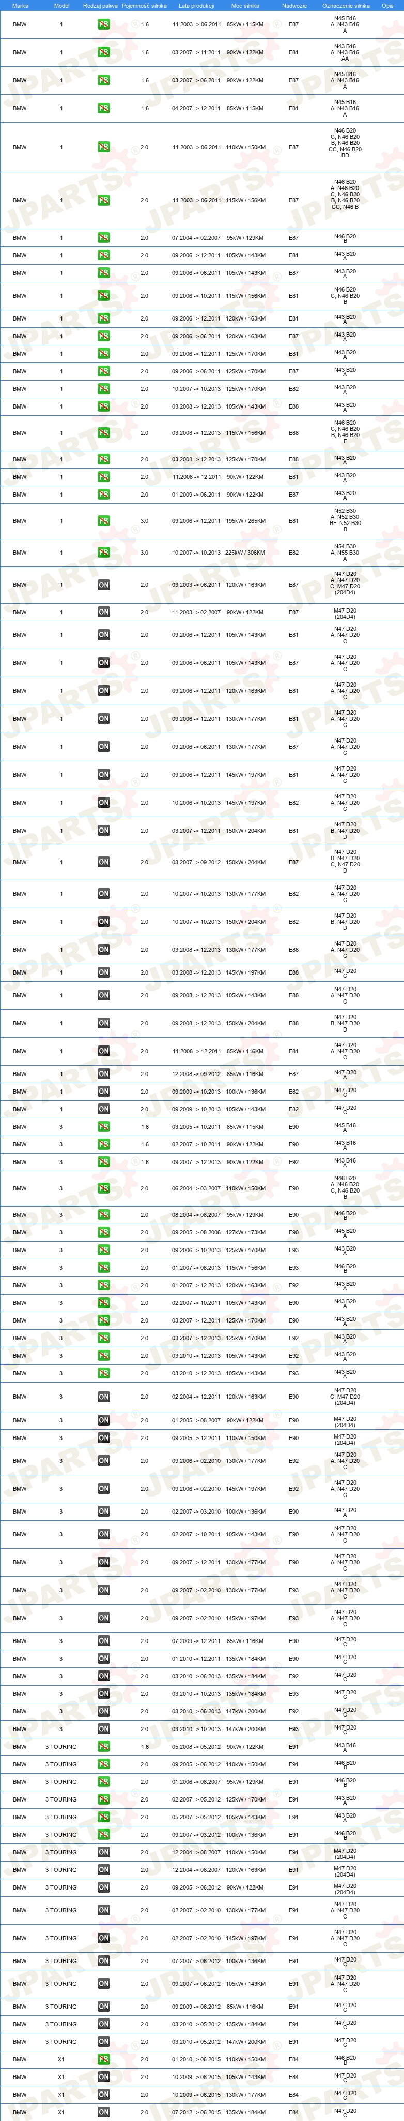Click body code E87 in row 07.2004 -> 02.2007
404x2121 pixels.
click(x=294, y=238)
